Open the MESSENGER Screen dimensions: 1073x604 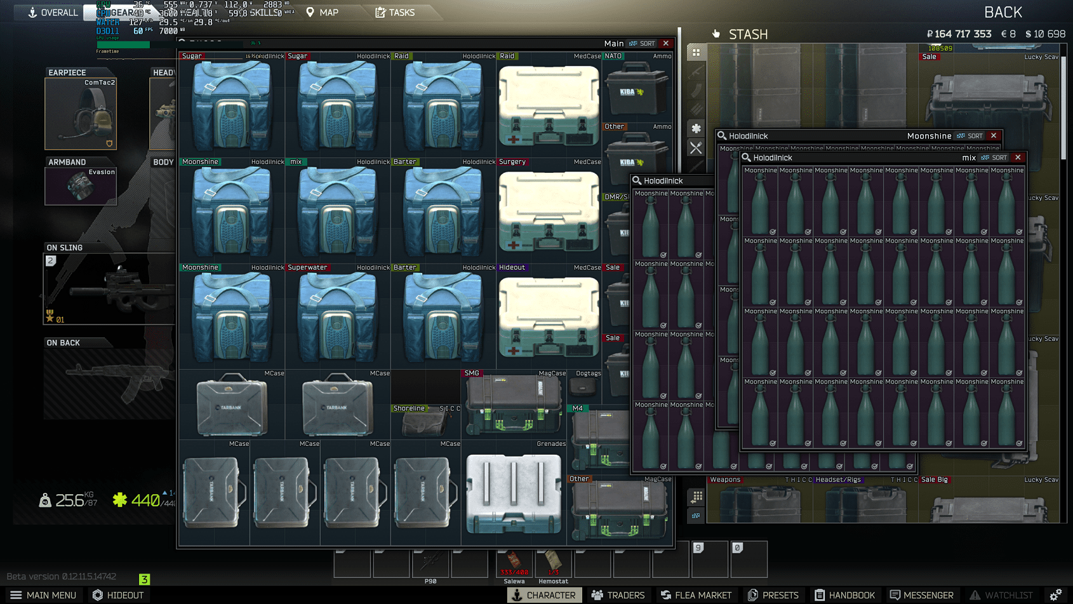922,595
